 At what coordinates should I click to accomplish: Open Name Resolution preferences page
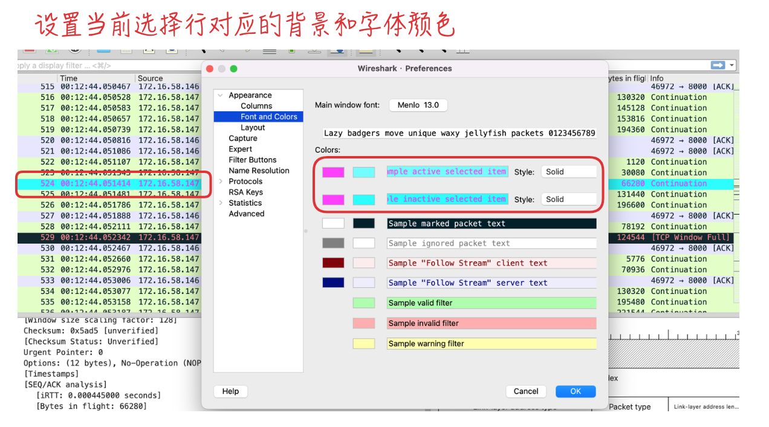(259, 171)
